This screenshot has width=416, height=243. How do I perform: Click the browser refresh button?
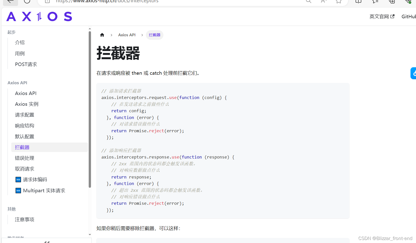click(x=27, y=1)
